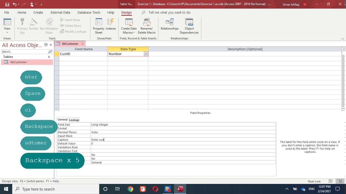
Task: Open Object Dependencies
Action: 189,26
